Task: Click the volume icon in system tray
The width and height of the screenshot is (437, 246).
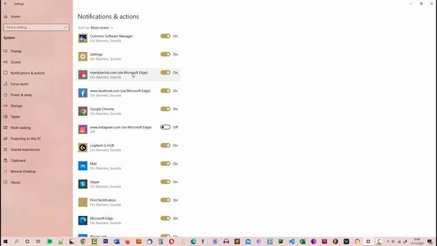Action: [x=393, y=241]
